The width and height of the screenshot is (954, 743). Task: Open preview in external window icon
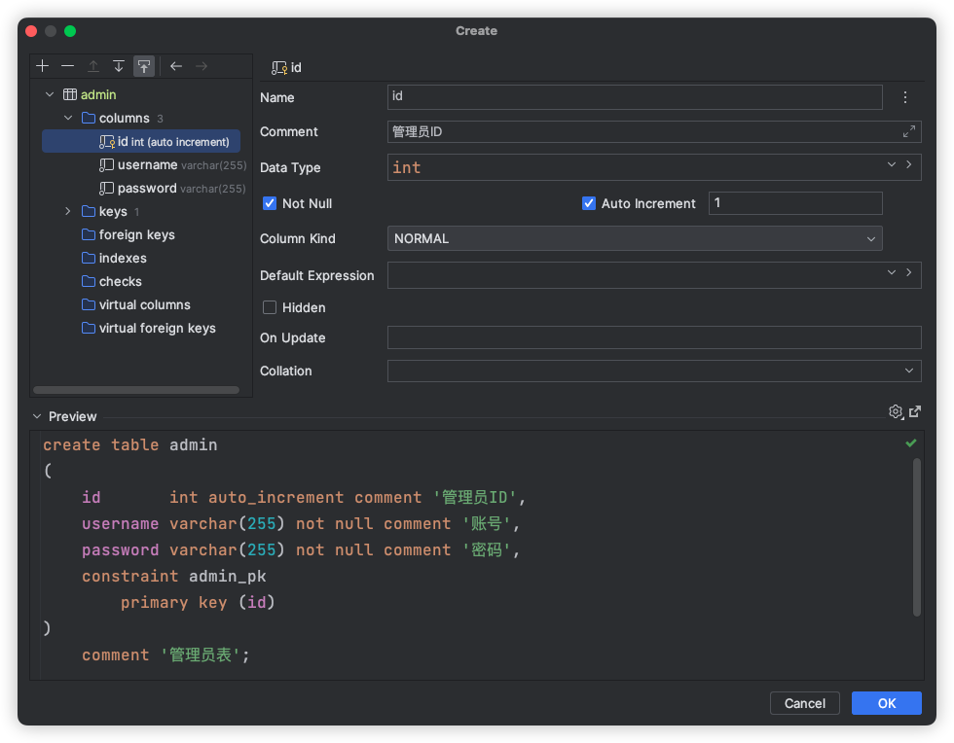915,412
